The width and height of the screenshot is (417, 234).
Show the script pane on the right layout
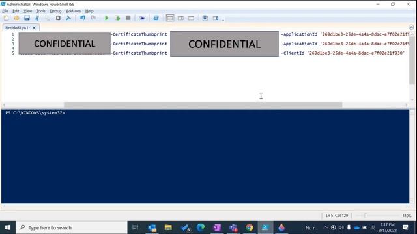[180, 18]
